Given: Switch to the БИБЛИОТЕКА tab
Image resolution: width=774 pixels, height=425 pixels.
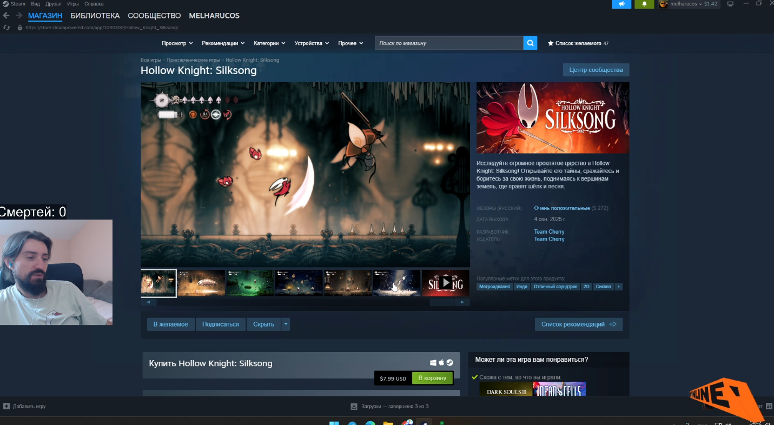Looking at the screenshot, I should click(95, 16).
